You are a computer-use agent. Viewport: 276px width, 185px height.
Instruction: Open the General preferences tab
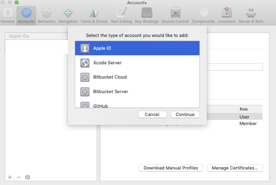[8, 15]
